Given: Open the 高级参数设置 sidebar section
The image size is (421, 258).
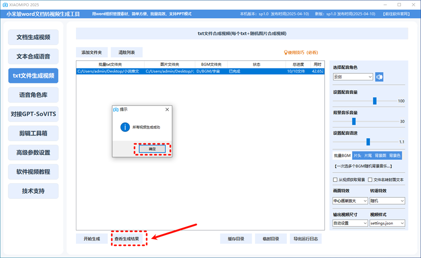Looking at the screenshot, I should (33, 153).
